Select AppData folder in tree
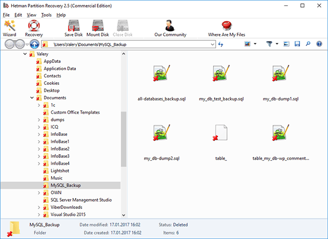Viewport: 328px width, 239px height. click(x=52, y=61)
